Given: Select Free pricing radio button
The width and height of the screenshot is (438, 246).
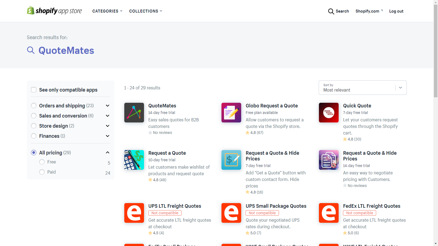Looking at the screenshot, I should [42, 162].
